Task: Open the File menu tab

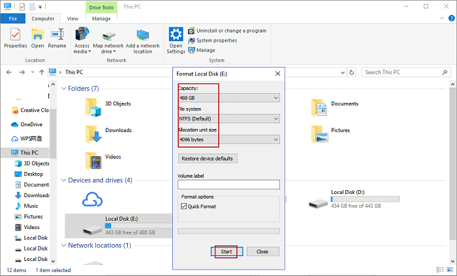Action: point(12,20)
